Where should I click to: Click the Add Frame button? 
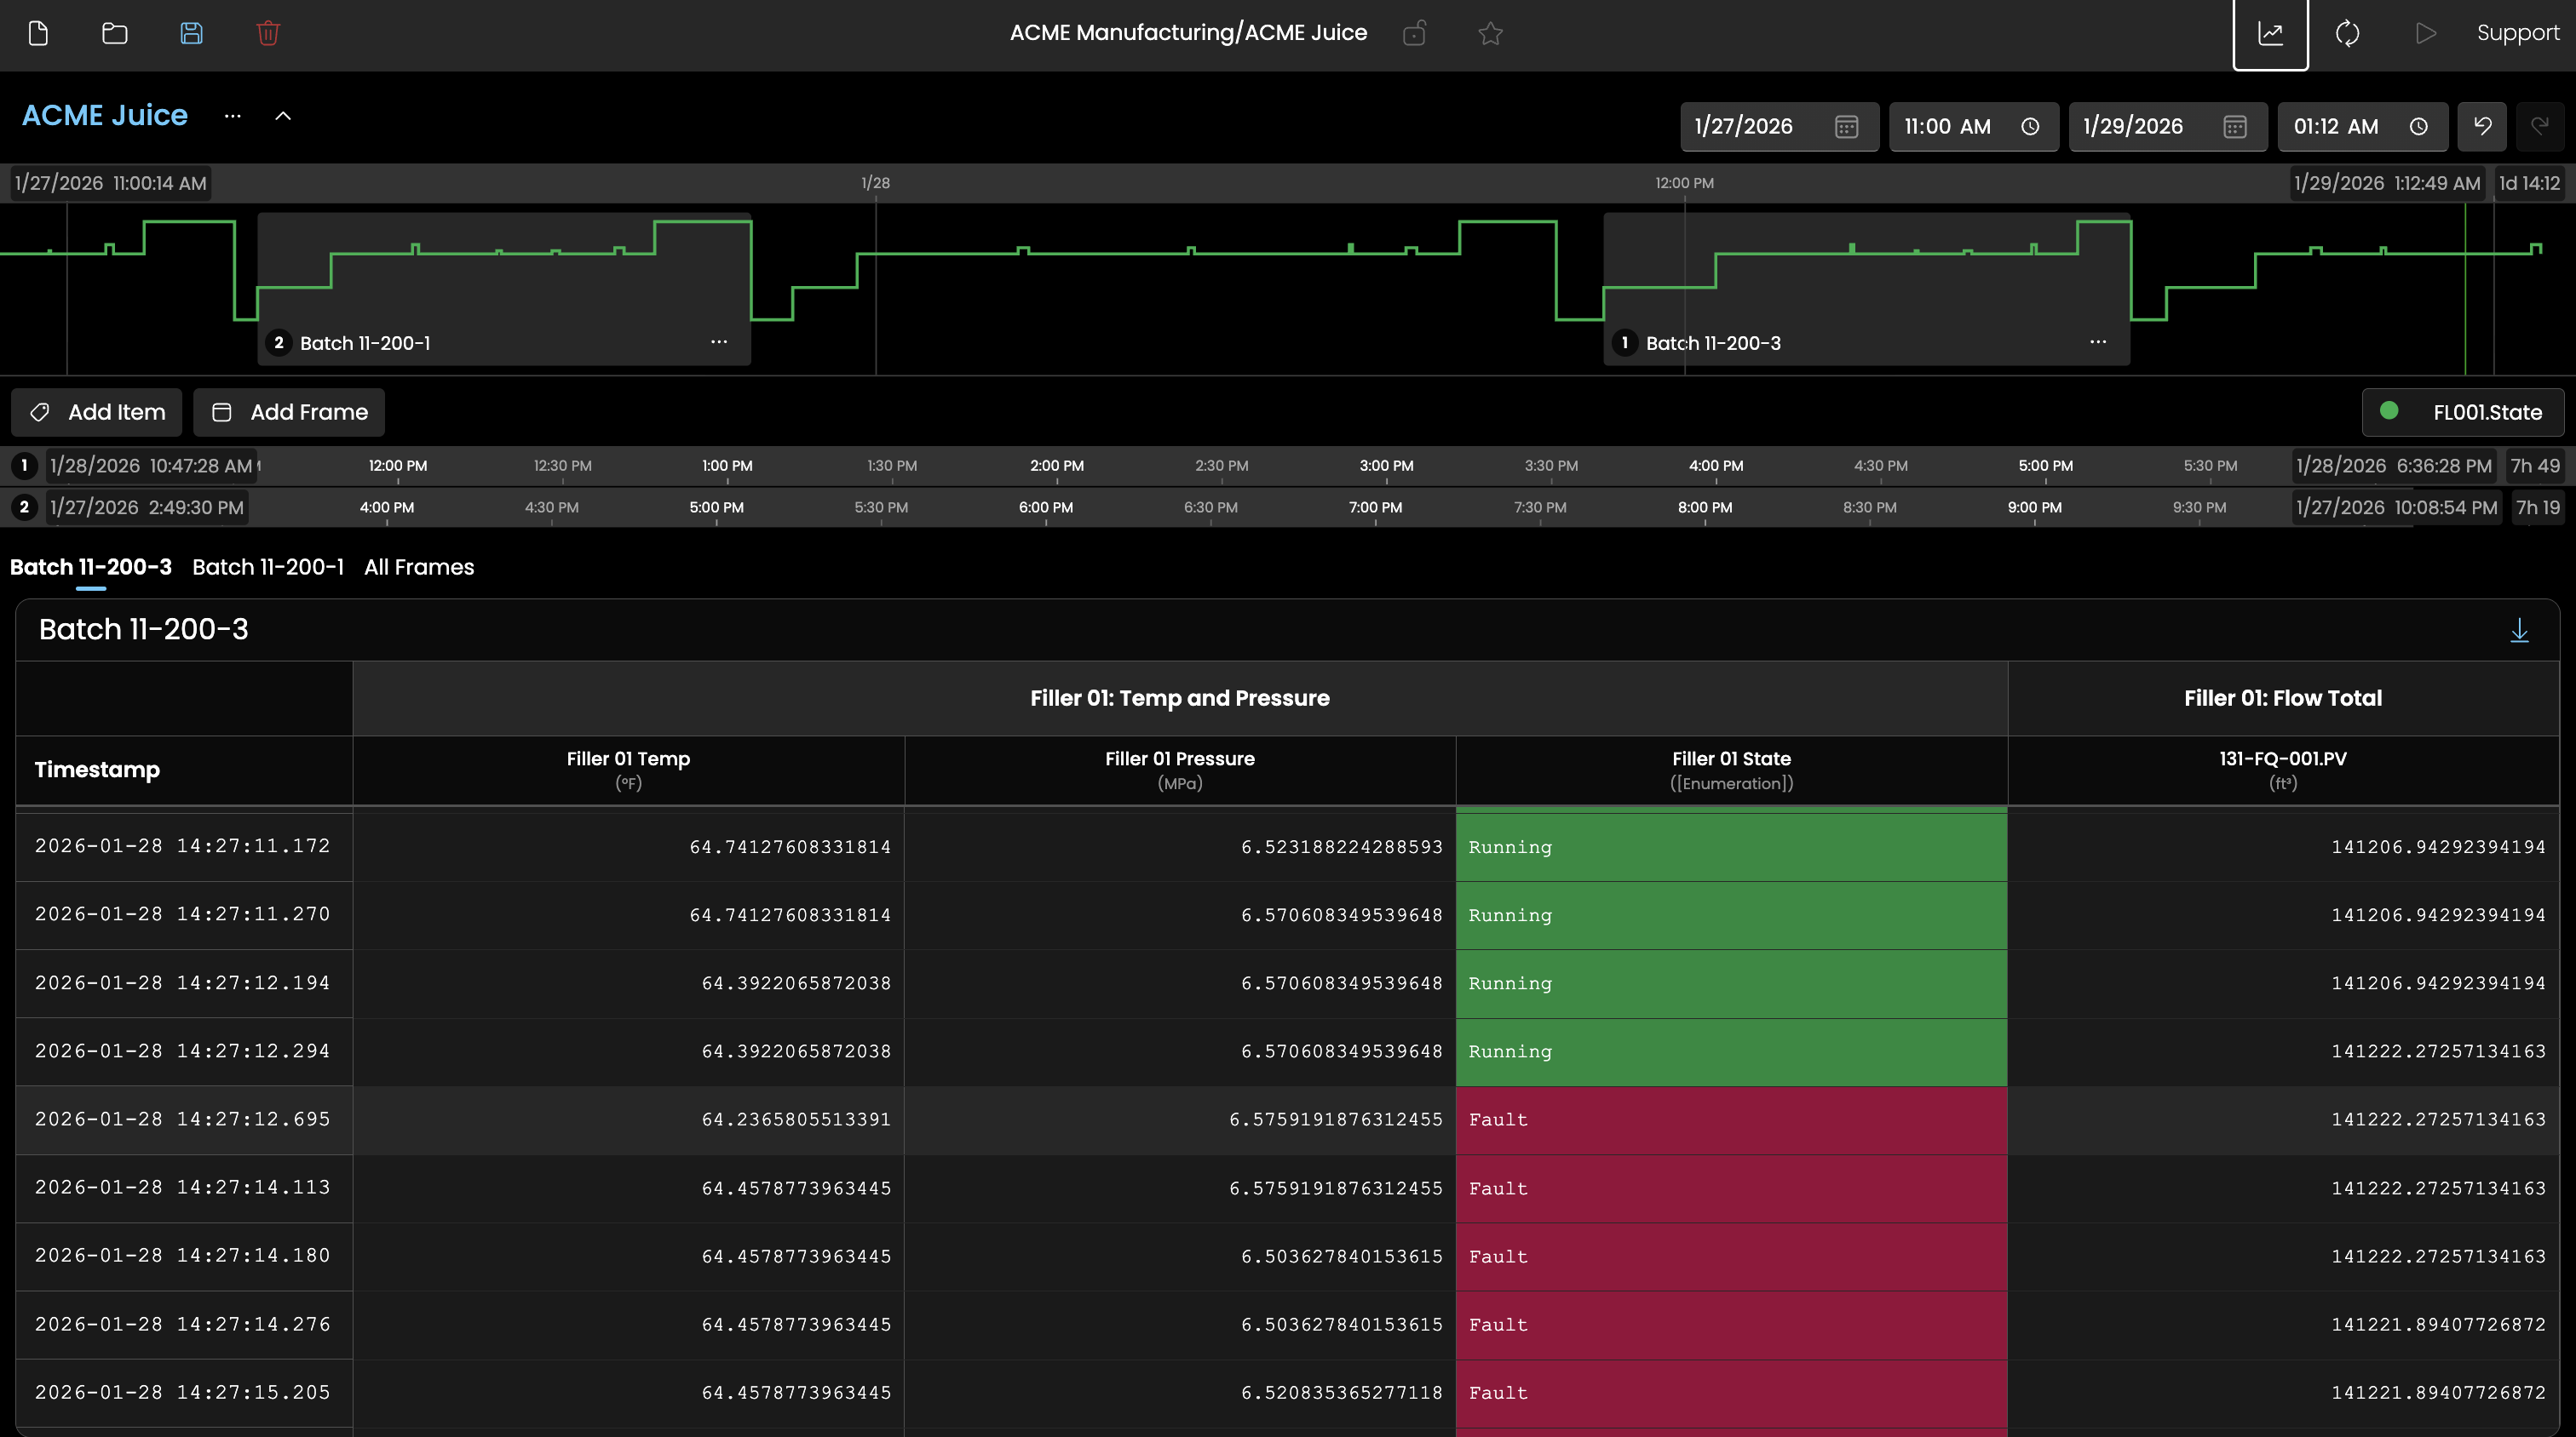[x=289, y=412]
